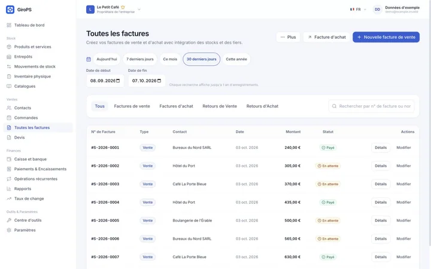The width and height of the screenshot is (431, 269).
Task: Click the Entrepôts sidebar icon
Action: tap(9, 57)
